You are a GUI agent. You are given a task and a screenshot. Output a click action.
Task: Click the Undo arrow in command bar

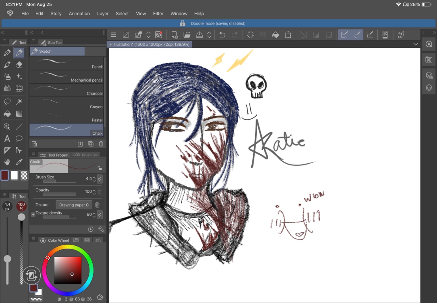point(222,35)
